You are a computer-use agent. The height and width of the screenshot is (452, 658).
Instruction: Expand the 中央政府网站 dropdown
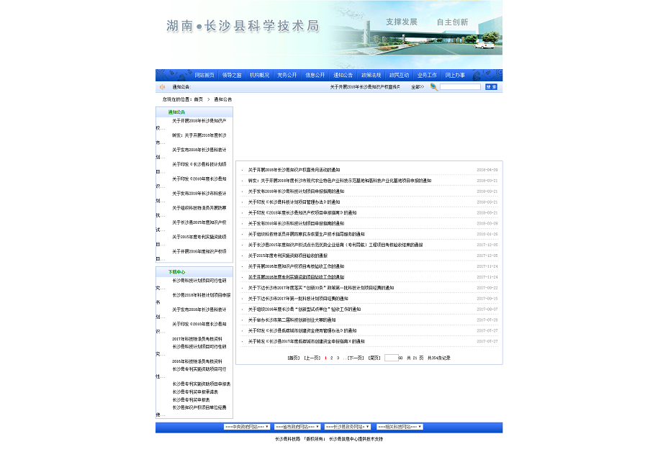(x=247, y=427)
